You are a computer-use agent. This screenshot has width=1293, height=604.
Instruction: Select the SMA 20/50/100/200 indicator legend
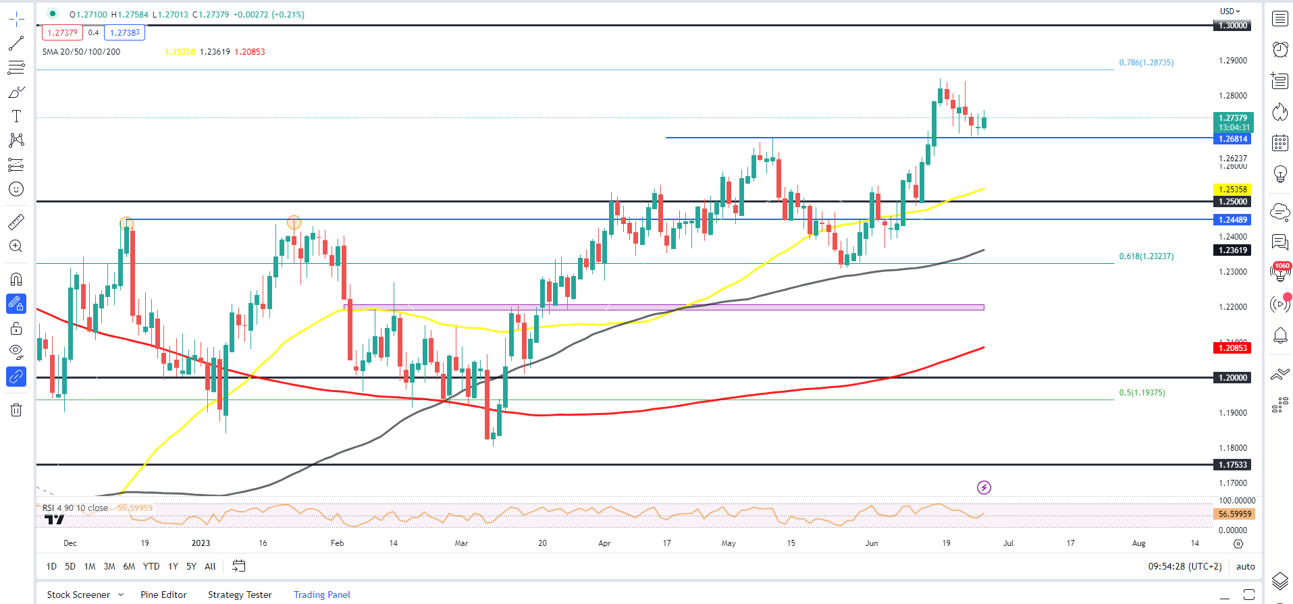(81, 52)
